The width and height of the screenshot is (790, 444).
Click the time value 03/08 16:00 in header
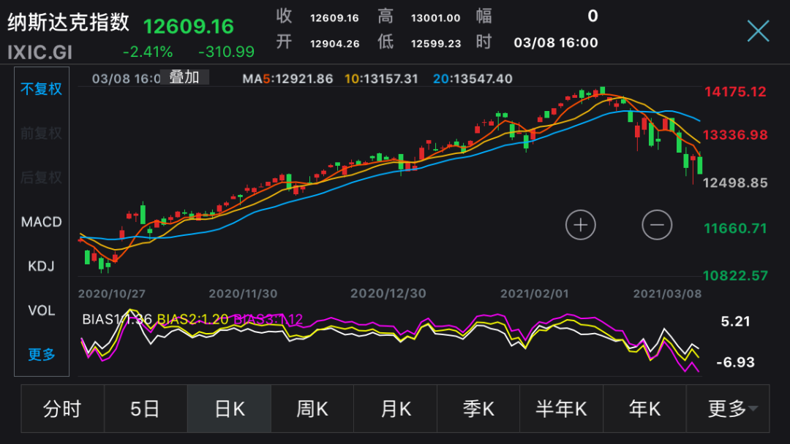[556, 43]
